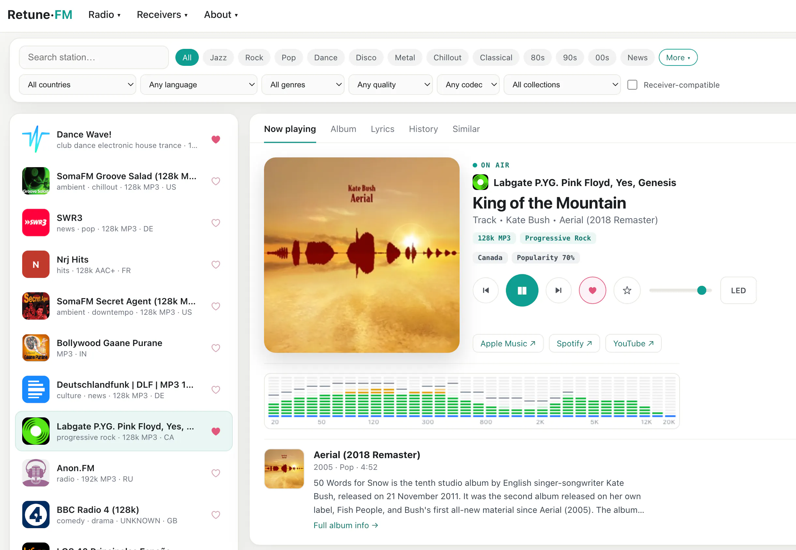Image resolution: width=796 pixels, height=550 pixels.
Task: Click the spectrum analyzer display
Action: point(471,401)
